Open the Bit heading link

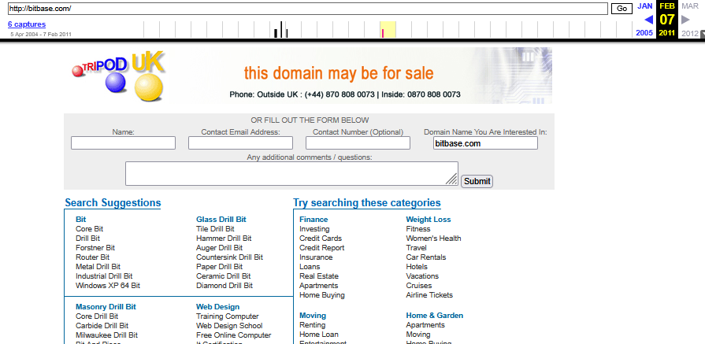coord(81,220)
